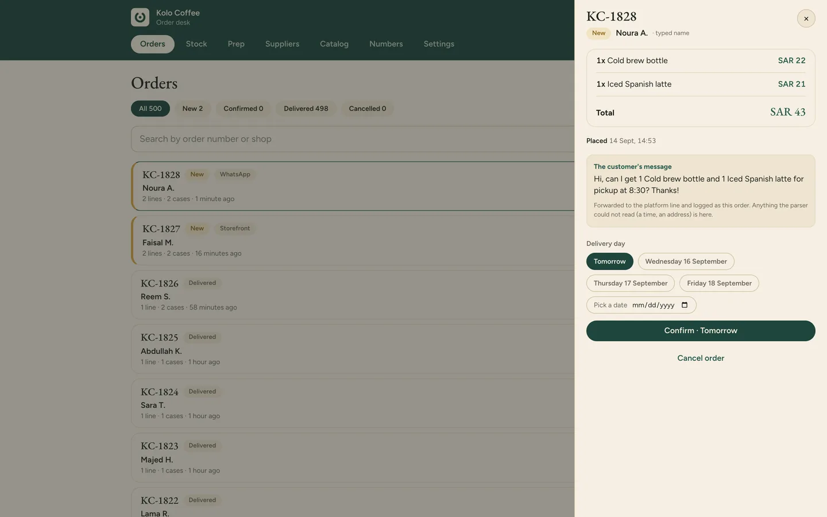Select Friday 18 September delivery
The width and height of the screenshot is (827, 517).
pyautogui.click(x=719, y=283)
